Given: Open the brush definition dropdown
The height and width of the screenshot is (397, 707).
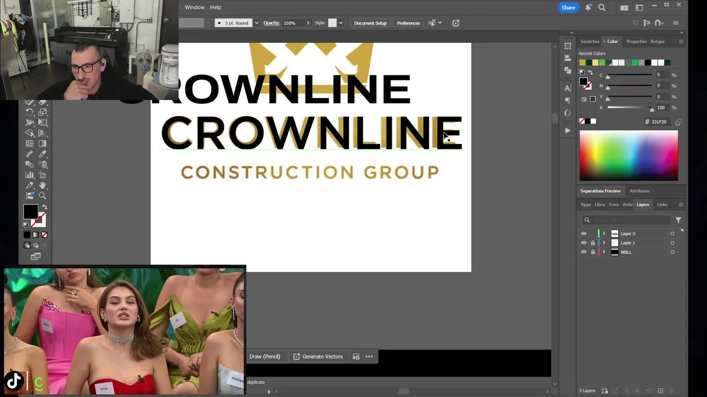Looking at the screenshot, I should point(256,23).
